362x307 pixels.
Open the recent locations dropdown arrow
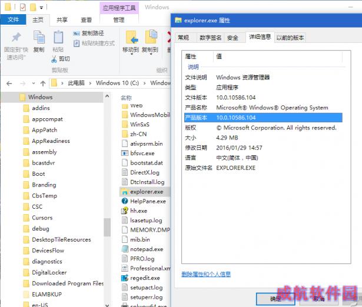[x=34, y=84]
